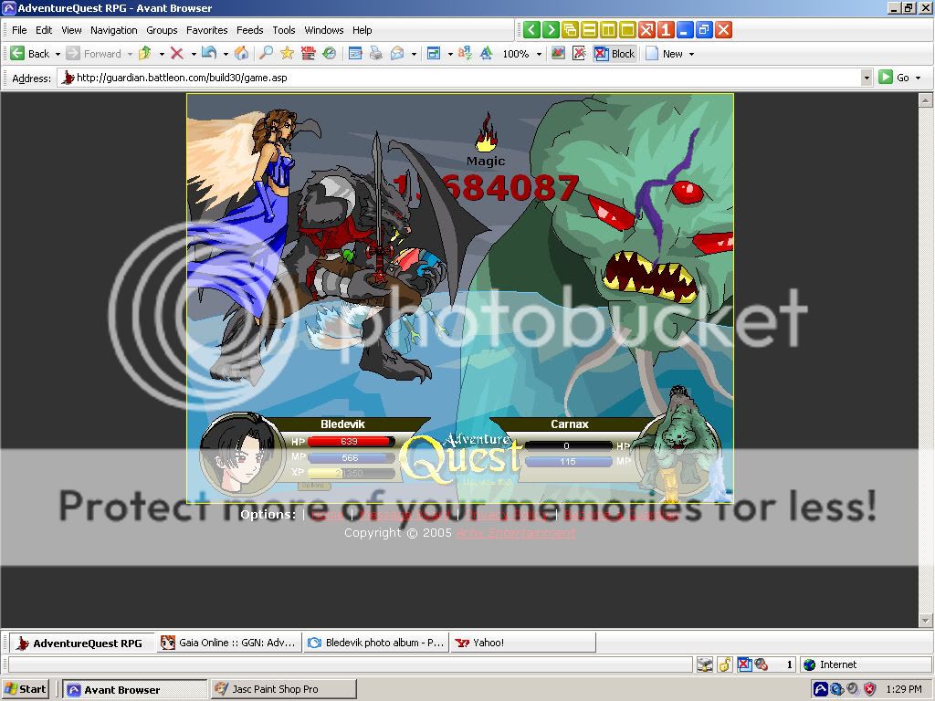Stop loading with the red X icon
Screen dimensions: 935x701
tap(176, 53)
